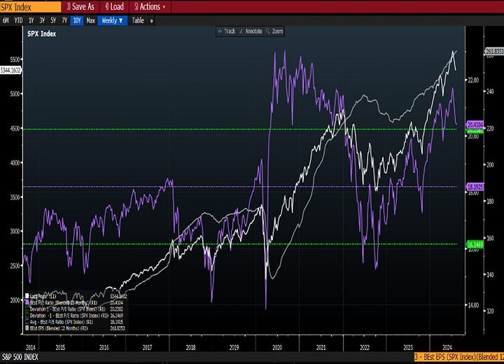The width and height of the screenshot is (504, 364).
Task: Open the Weekly periodicity dropdown
Action: click(112, 20)
